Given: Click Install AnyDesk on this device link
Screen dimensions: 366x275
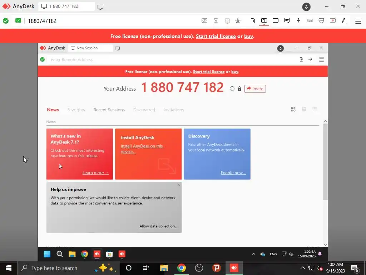Looking at the screenshot, I should pyautogui.click(x=142, y=149).
